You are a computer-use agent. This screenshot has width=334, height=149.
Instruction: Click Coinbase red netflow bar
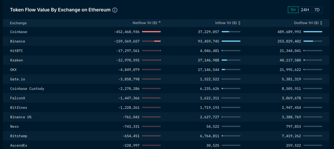click(x=151, y=32)
